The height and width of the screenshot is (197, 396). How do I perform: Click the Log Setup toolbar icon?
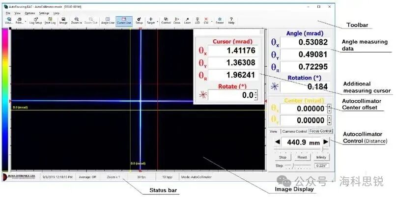coord(35,21)
